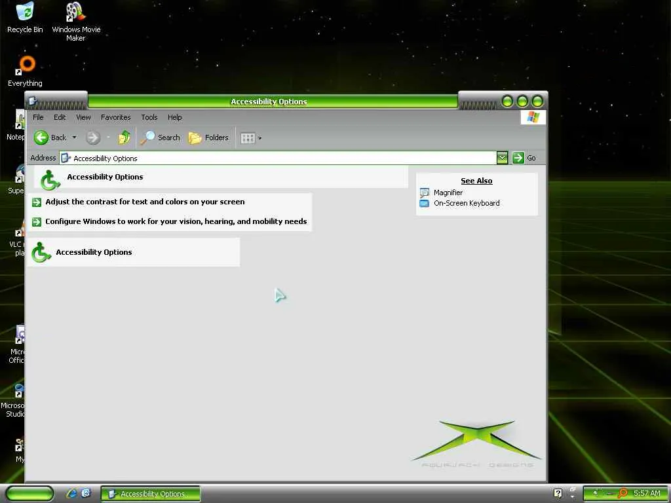Click the See Also heading
This screenshot has height=503, width=671.
(476, 181)
